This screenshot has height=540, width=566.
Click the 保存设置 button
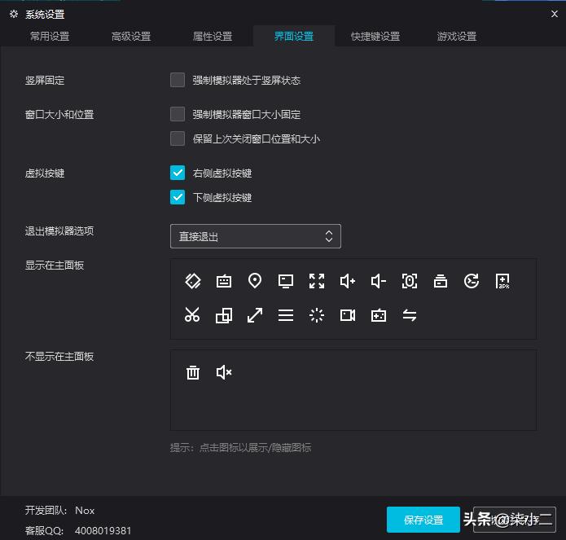coord(423,520)
